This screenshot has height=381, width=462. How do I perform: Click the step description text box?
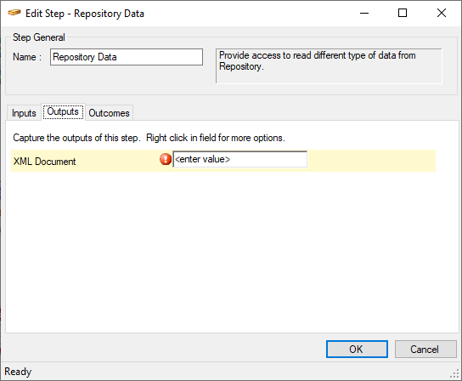tap(329, 66)
